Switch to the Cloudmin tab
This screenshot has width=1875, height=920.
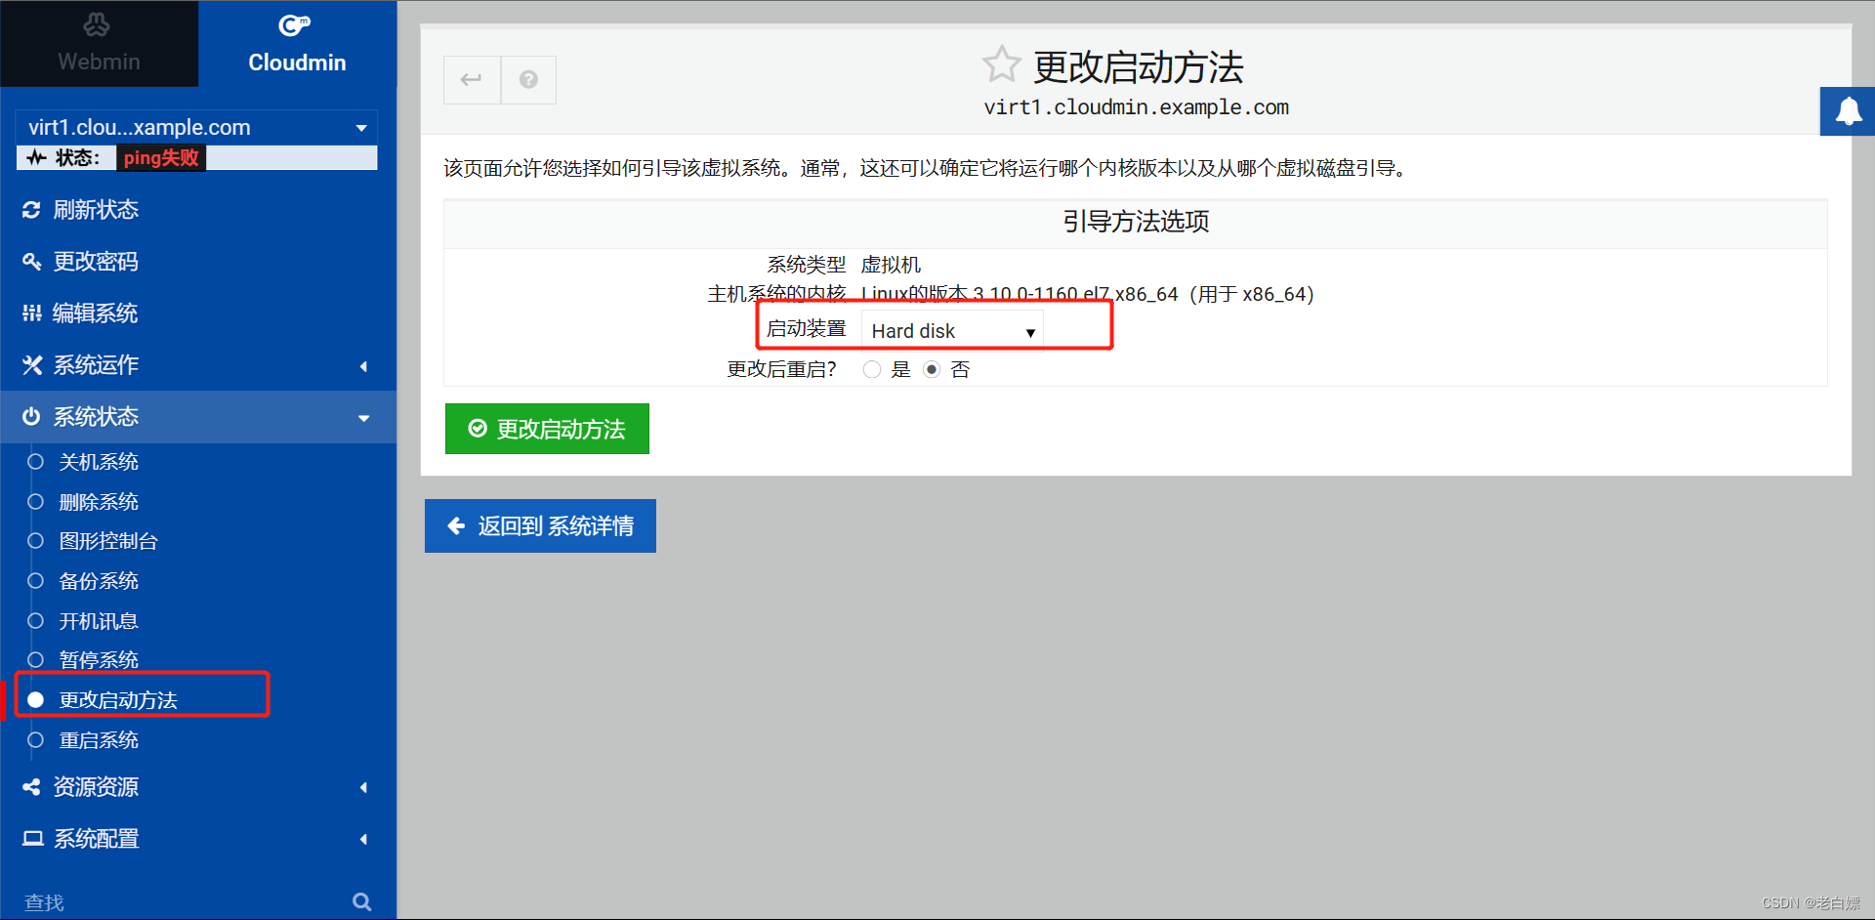click(297, 43)
